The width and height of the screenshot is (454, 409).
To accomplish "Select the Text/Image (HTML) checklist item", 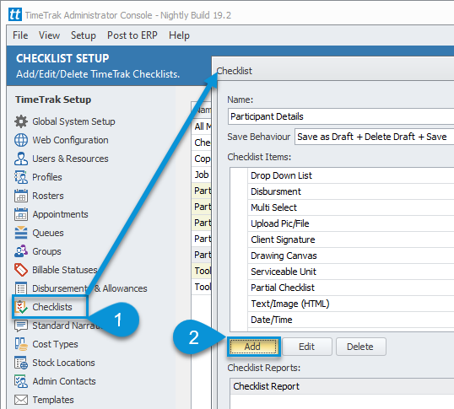I will pos(351,304).
